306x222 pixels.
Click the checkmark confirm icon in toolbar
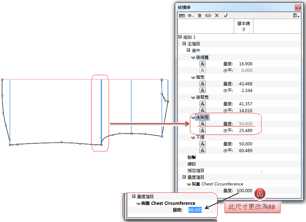[226, 15]
